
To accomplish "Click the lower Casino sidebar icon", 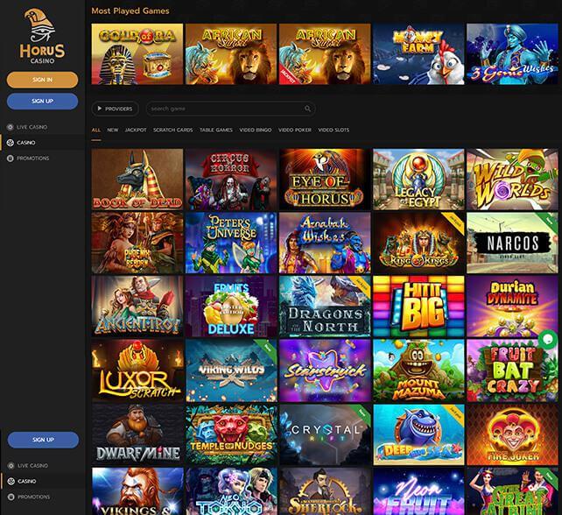I will [11, 482].
